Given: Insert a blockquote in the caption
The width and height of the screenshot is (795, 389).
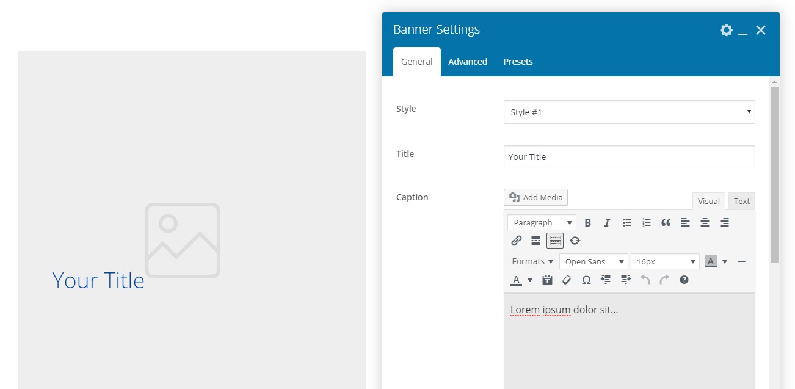Looking at the screenshot, I should [666, 223].
